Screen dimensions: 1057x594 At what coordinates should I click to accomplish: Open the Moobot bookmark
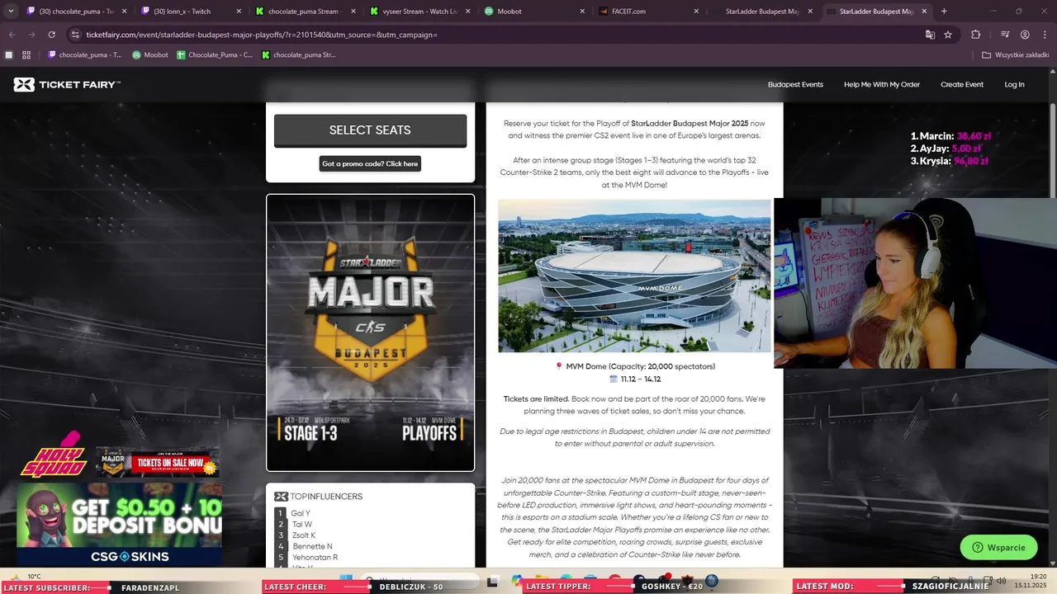(x=150, y=55)
